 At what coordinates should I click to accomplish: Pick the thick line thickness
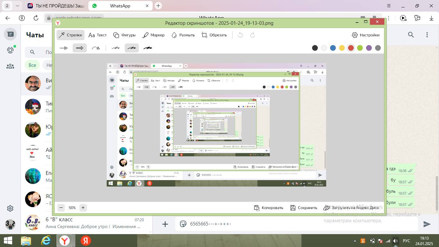148,48
